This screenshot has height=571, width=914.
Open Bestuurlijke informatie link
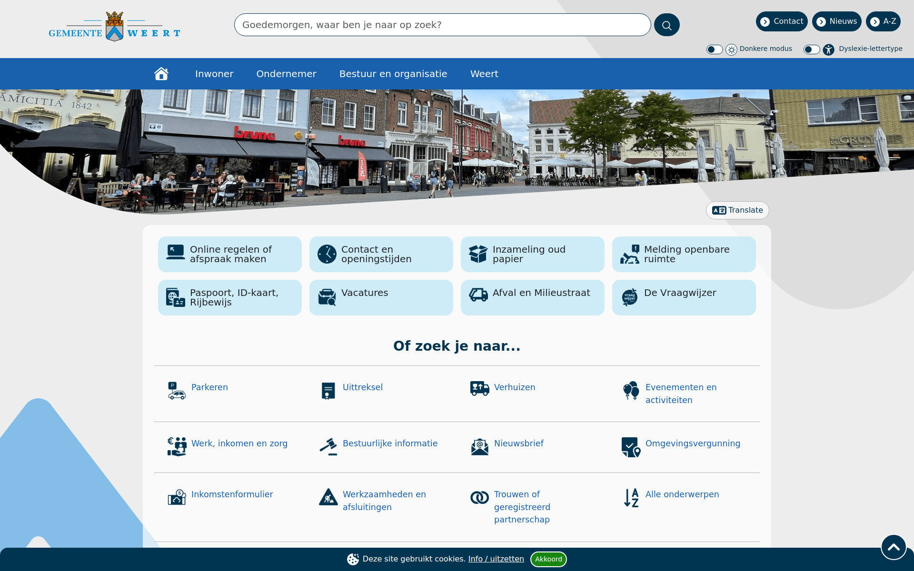coord(390,443)
